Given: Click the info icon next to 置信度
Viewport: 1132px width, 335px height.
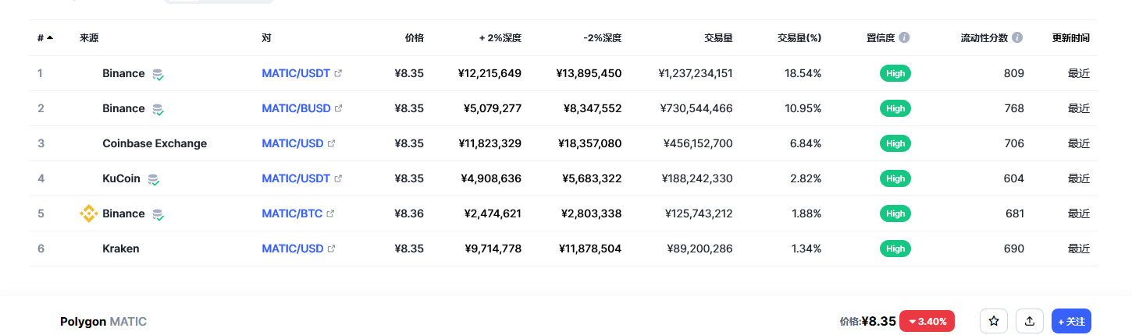Looking at the screenshot, I should (x=904, y=37).
